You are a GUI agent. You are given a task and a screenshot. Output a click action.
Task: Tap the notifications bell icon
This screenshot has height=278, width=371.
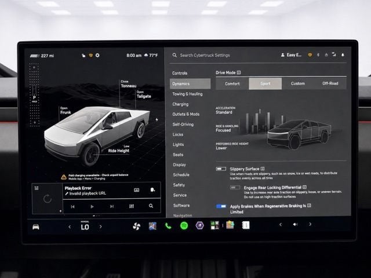tap(343, 55)
